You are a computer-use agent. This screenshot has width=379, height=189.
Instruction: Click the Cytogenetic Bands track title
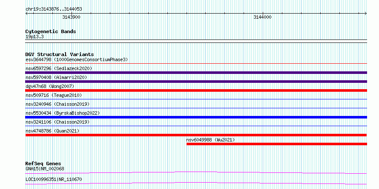tap(51, 31)
